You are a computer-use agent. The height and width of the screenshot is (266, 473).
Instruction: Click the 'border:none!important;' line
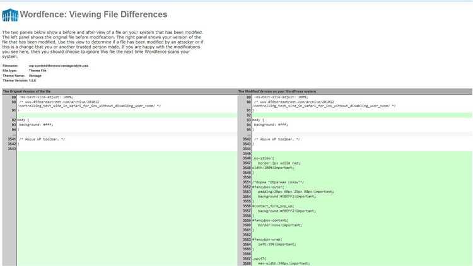point(279,225)
